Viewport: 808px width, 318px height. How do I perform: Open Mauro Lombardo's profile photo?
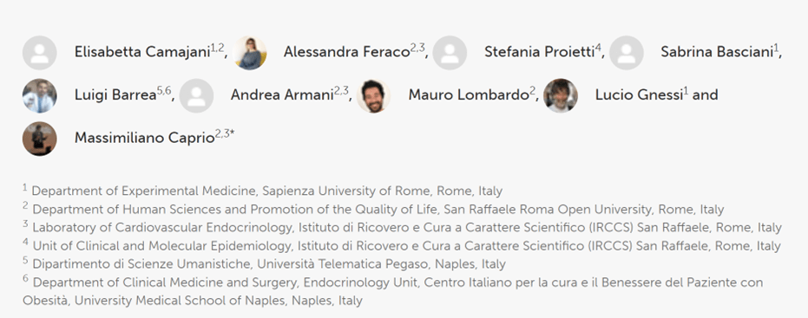[373, 95]
